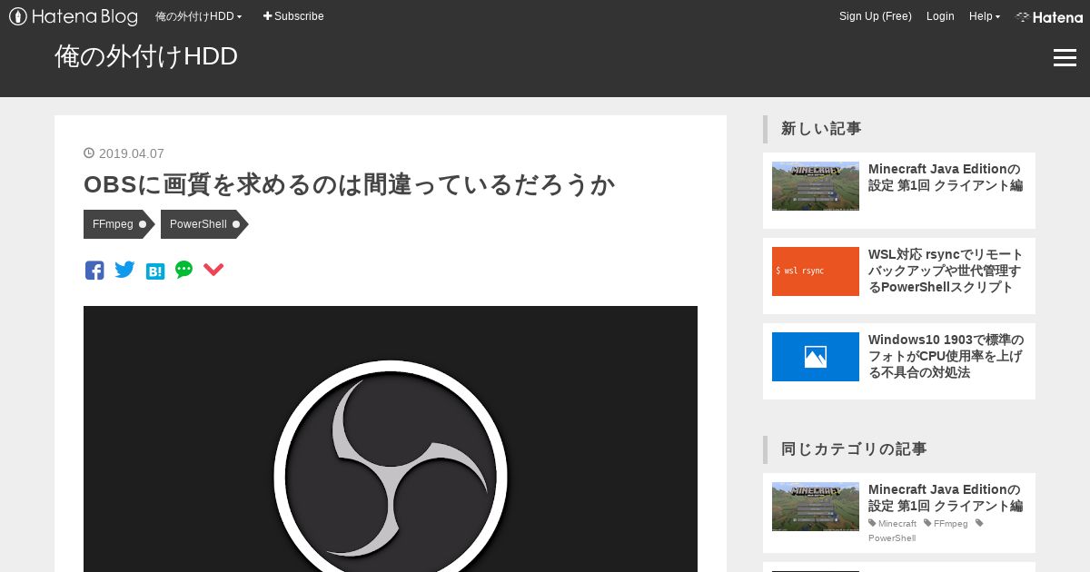
Task: Open Minecraft Java Edition article in 新しい記事
Action: click(x=946, y=177)
